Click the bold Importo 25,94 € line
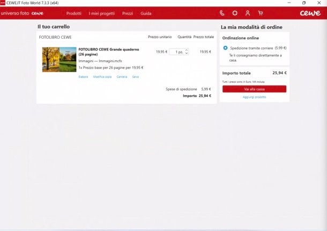The image size is (327, 231). point(197,96)
